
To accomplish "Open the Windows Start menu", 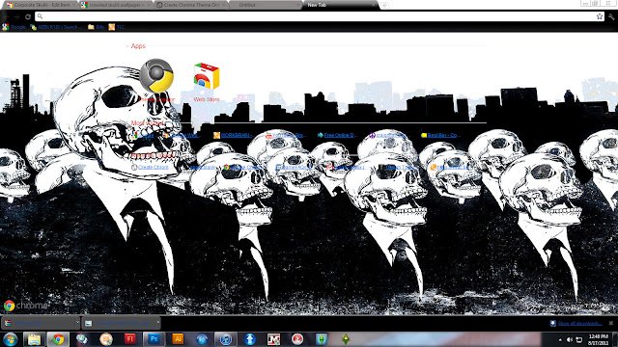I will 10,339.
